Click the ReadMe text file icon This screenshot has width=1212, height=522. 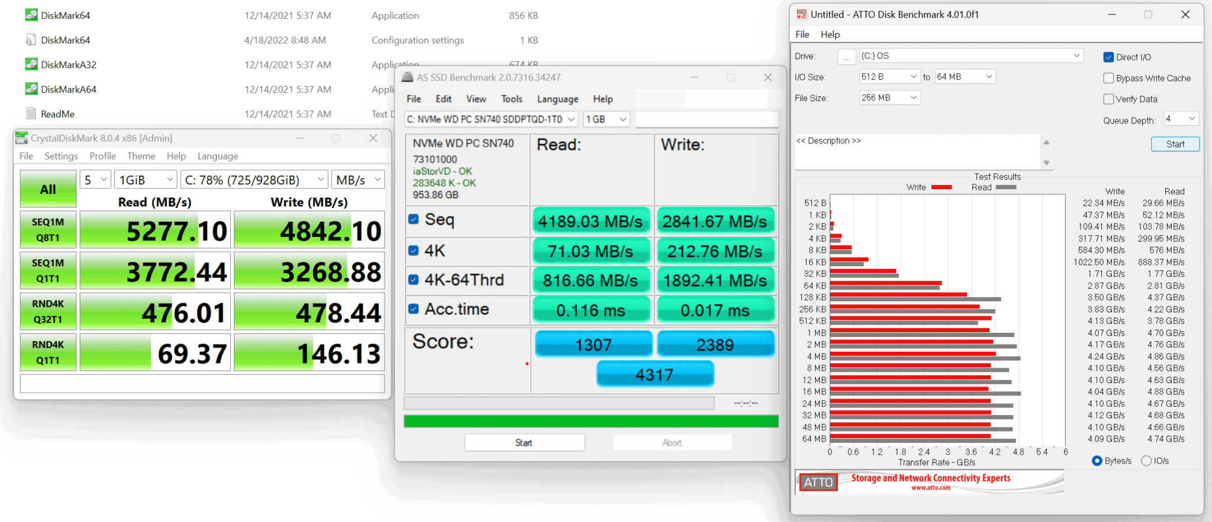tap(31, 114)
